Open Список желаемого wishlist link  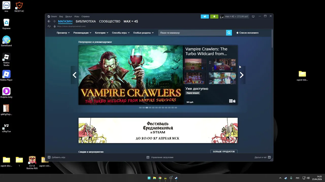247,33
